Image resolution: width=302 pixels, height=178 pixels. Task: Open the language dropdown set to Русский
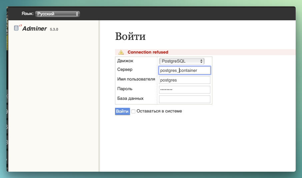click(57, 14)
